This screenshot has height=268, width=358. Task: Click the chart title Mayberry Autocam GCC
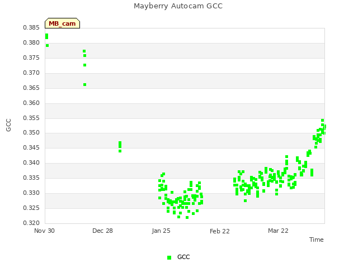click(x=178, y=6)
